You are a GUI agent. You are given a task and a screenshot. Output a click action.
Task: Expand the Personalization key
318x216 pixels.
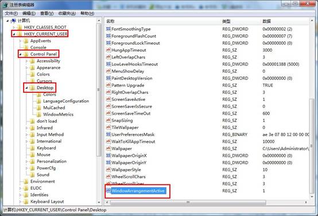coord(26,162)
